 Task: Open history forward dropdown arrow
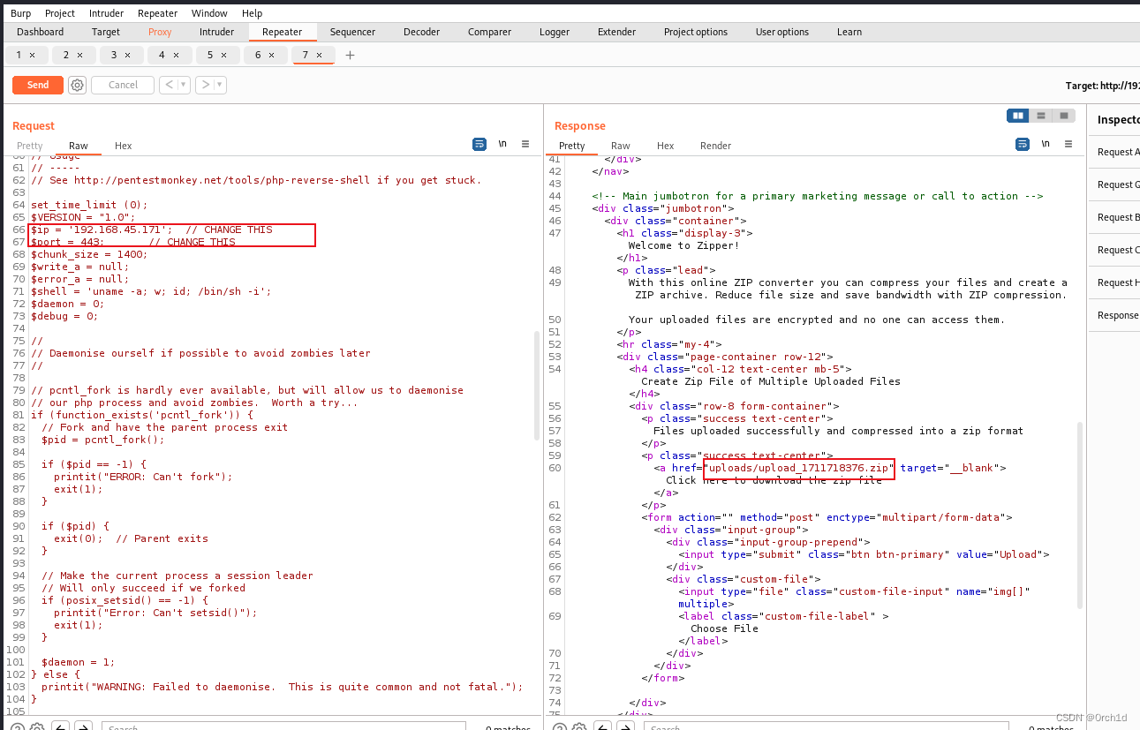(220, 85)
